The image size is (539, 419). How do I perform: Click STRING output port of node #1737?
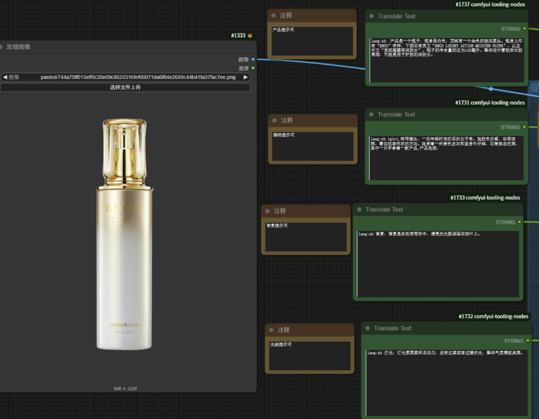pos(525,28)
